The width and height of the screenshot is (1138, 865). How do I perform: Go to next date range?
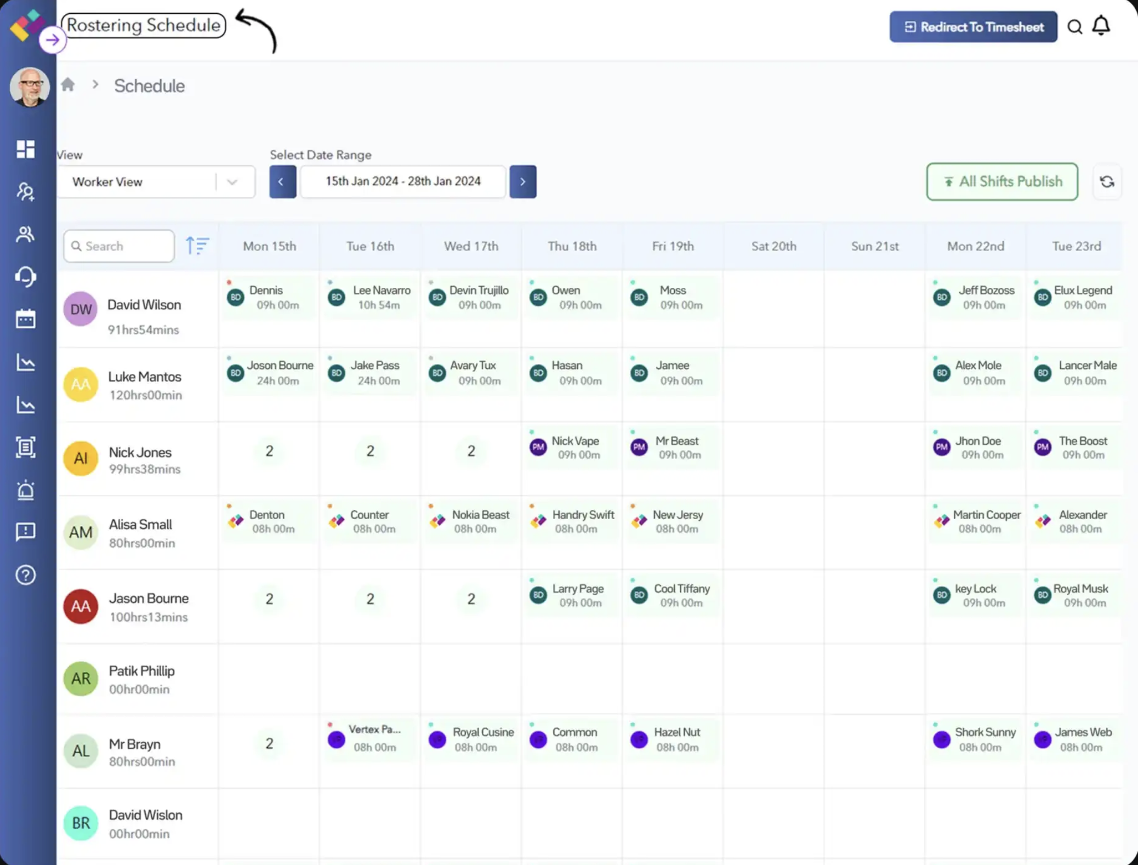522,181
